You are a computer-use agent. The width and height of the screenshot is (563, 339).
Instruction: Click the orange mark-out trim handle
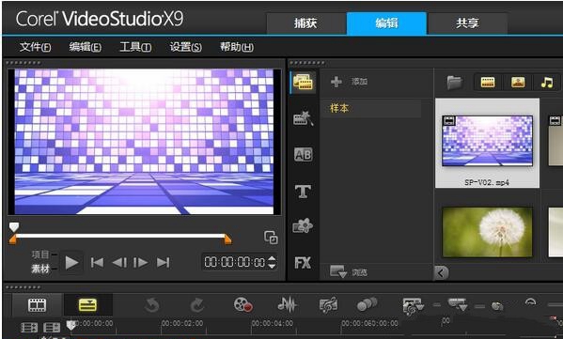(227, 239)
